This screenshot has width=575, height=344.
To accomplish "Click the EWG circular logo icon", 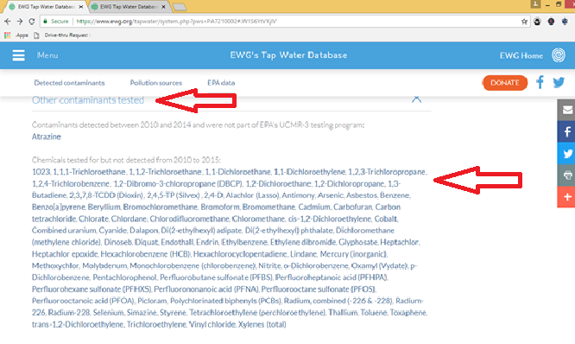I will tap(559, 55).
